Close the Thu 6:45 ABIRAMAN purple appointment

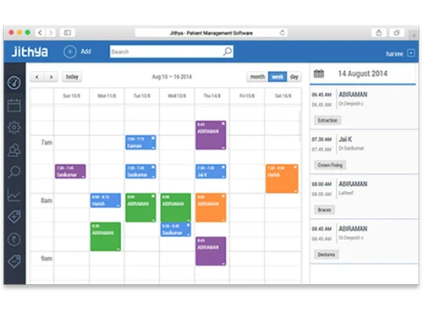coord(223,123)
